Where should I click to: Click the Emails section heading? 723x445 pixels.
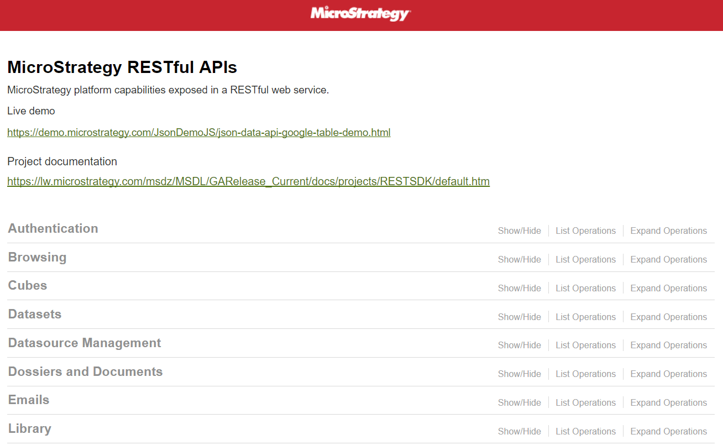coord(29,400)
